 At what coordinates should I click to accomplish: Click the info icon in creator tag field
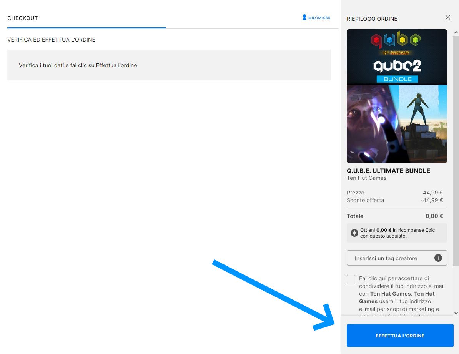(x=438, y=258)
